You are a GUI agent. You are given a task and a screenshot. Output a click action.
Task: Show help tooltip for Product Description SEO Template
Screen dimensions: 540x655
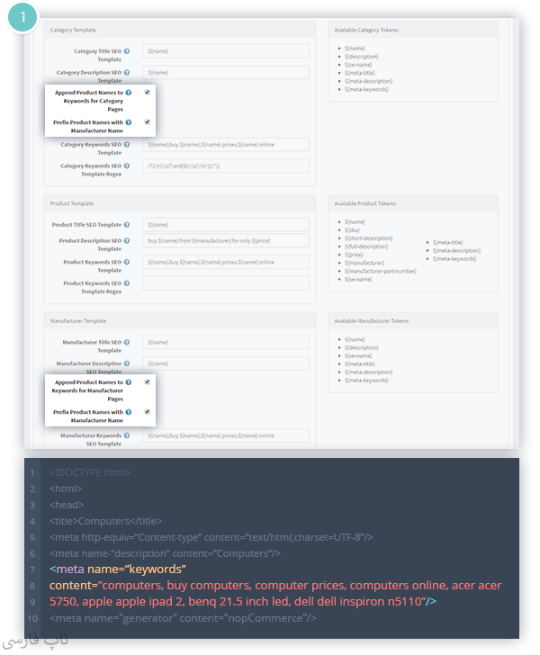(127, 240)
